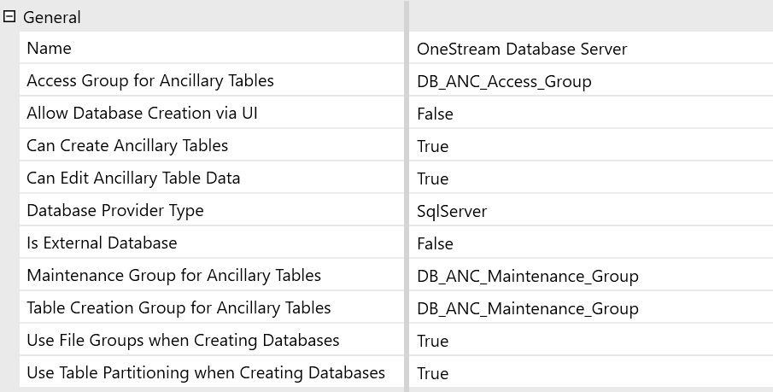The image size is (773, 392).
Task: Toggle the Can Create Ancillary Tables value
Action: coord(591,146)
